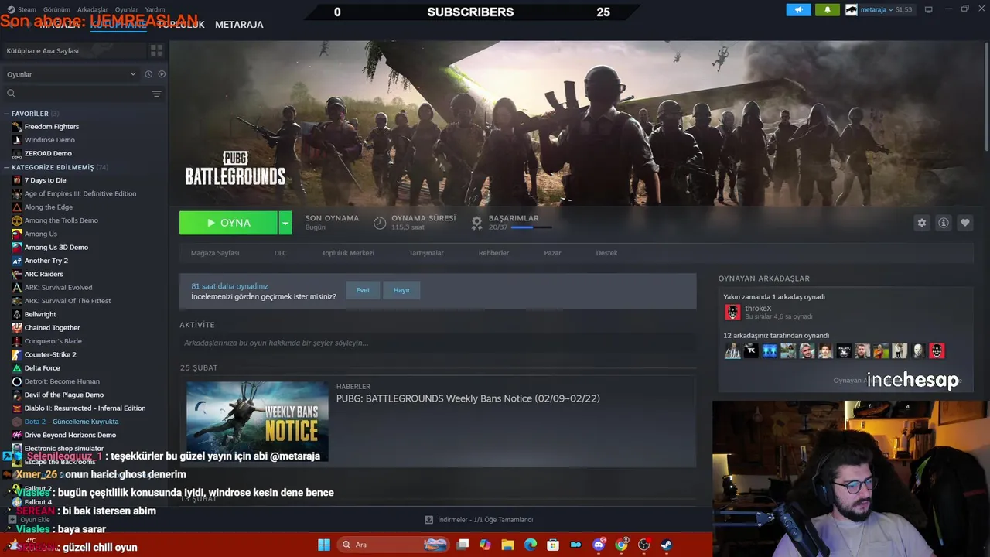Click the ready-to-play filter icon
The width and height of the screenshot is (990, 557).
162,74
